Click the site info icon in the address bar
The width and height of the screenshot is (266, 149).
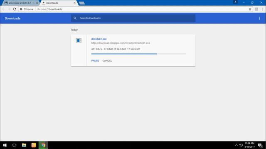[x=21, y=9]
